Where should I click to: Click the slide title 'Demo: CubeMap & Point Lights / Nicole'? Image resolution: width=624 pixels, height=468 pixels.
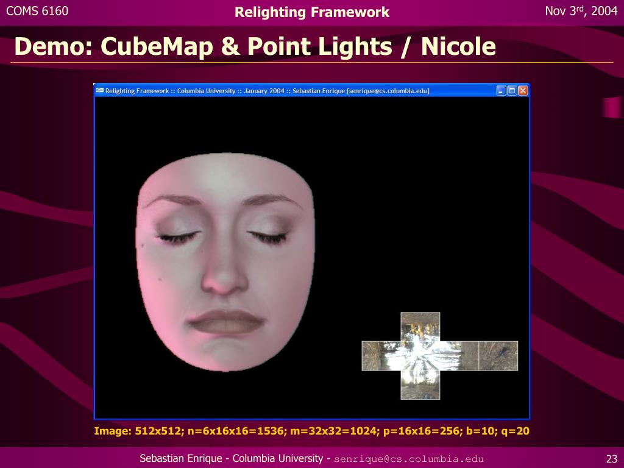255,46
